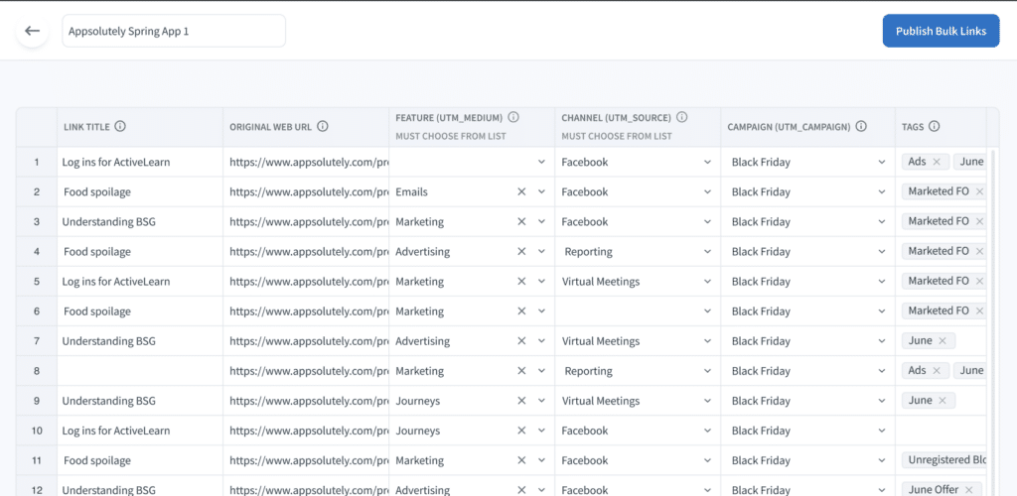
Task: Click Publish Bulk Links button
Action: (941, 31)
